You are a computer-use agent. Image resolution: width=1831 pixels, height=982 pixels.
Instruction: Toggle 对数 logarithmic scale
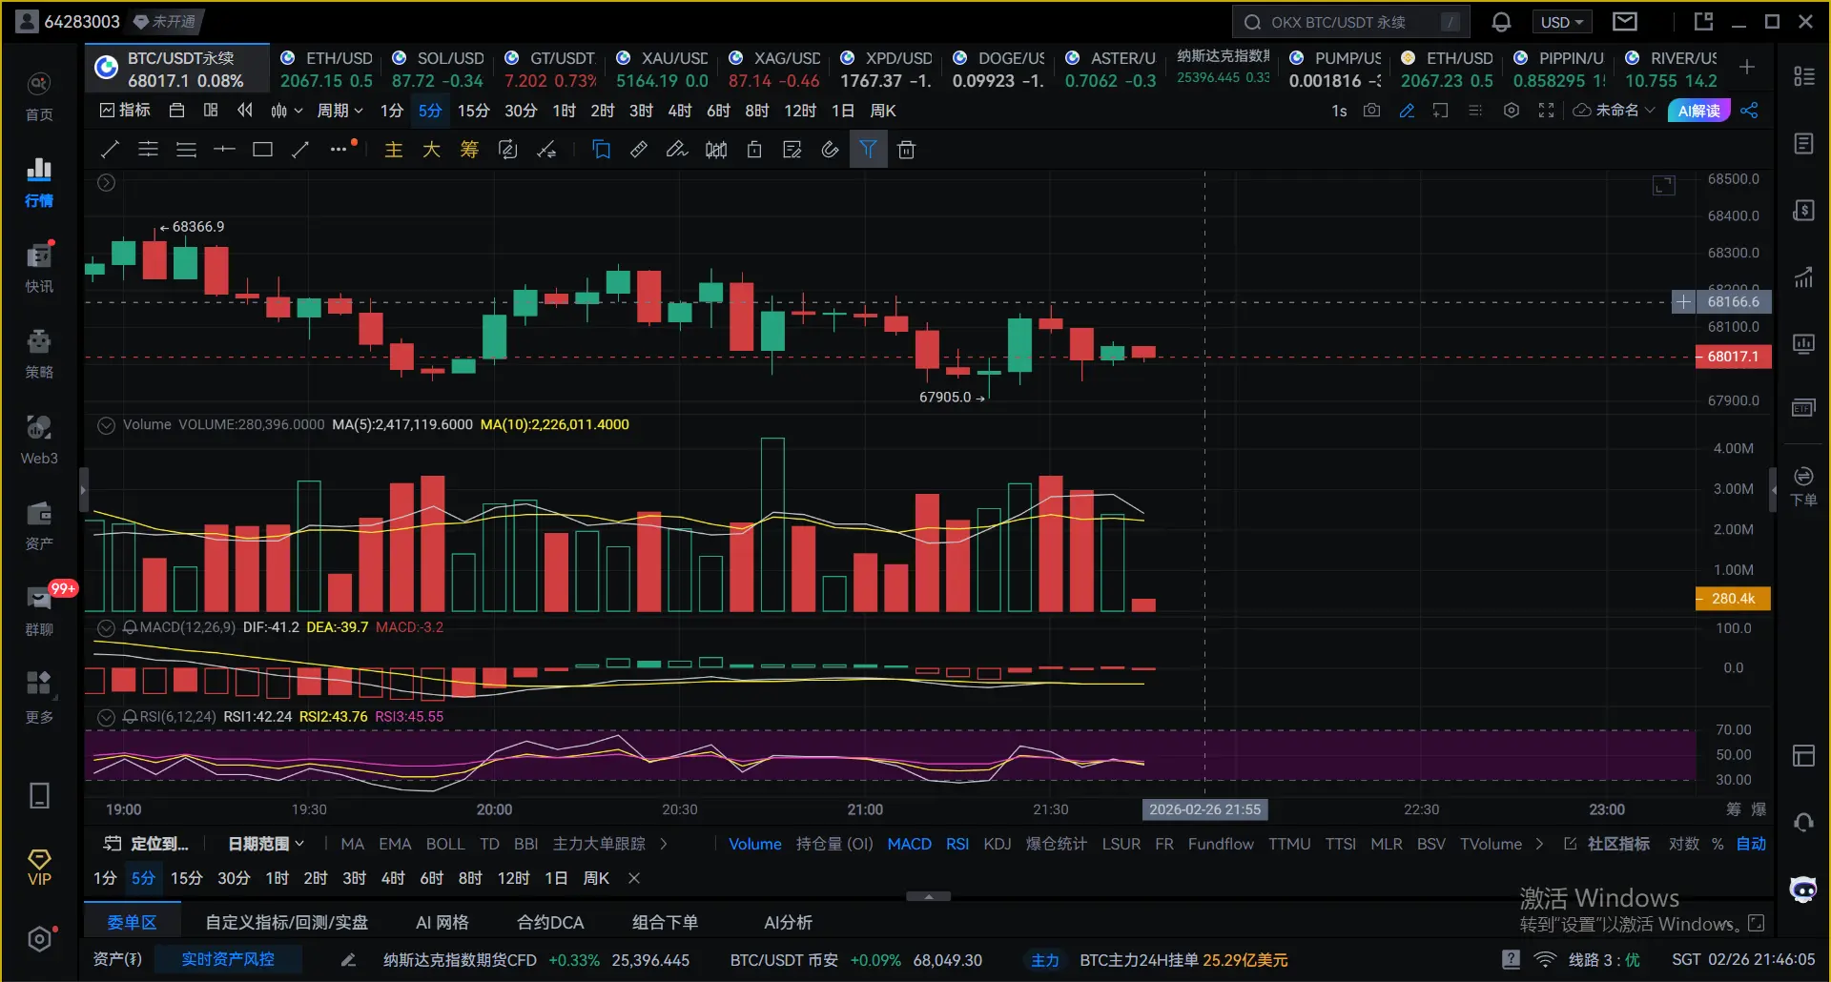[x=1684, y=844]
